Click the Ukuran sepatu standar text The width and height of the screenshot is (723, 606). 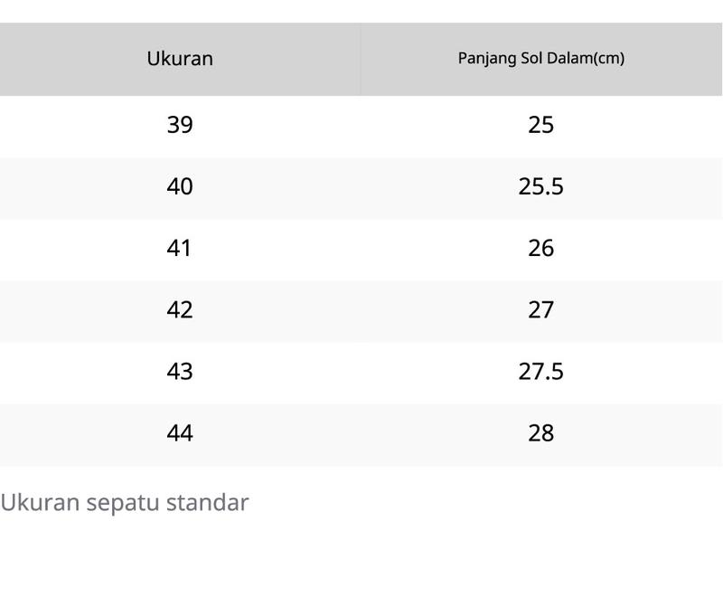click(125, 503)
